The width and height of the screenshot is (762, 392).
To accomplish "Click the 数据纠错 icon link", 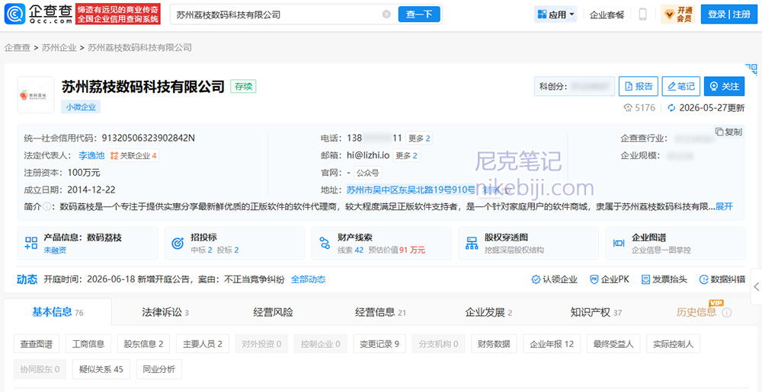I will point(722,279).
